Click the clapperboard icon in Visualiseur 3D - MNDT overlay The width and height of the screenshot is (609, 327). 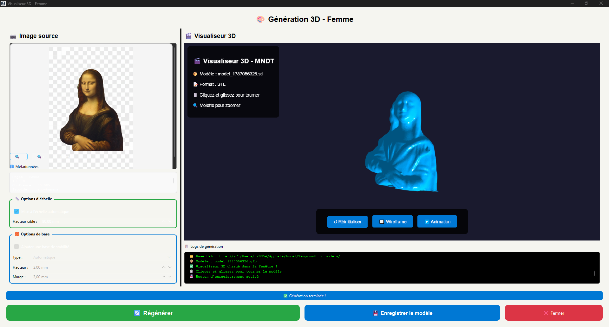pyautogui.click(x=197, y=61)
